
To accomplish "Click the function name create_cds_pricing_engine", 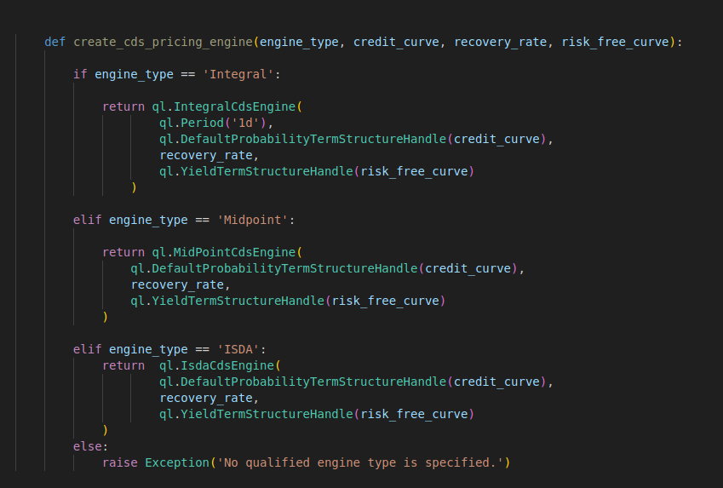I will tap(164, 42).
